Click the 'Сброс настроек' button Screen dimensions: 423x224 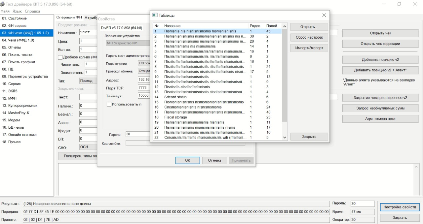tap(309, 37)
